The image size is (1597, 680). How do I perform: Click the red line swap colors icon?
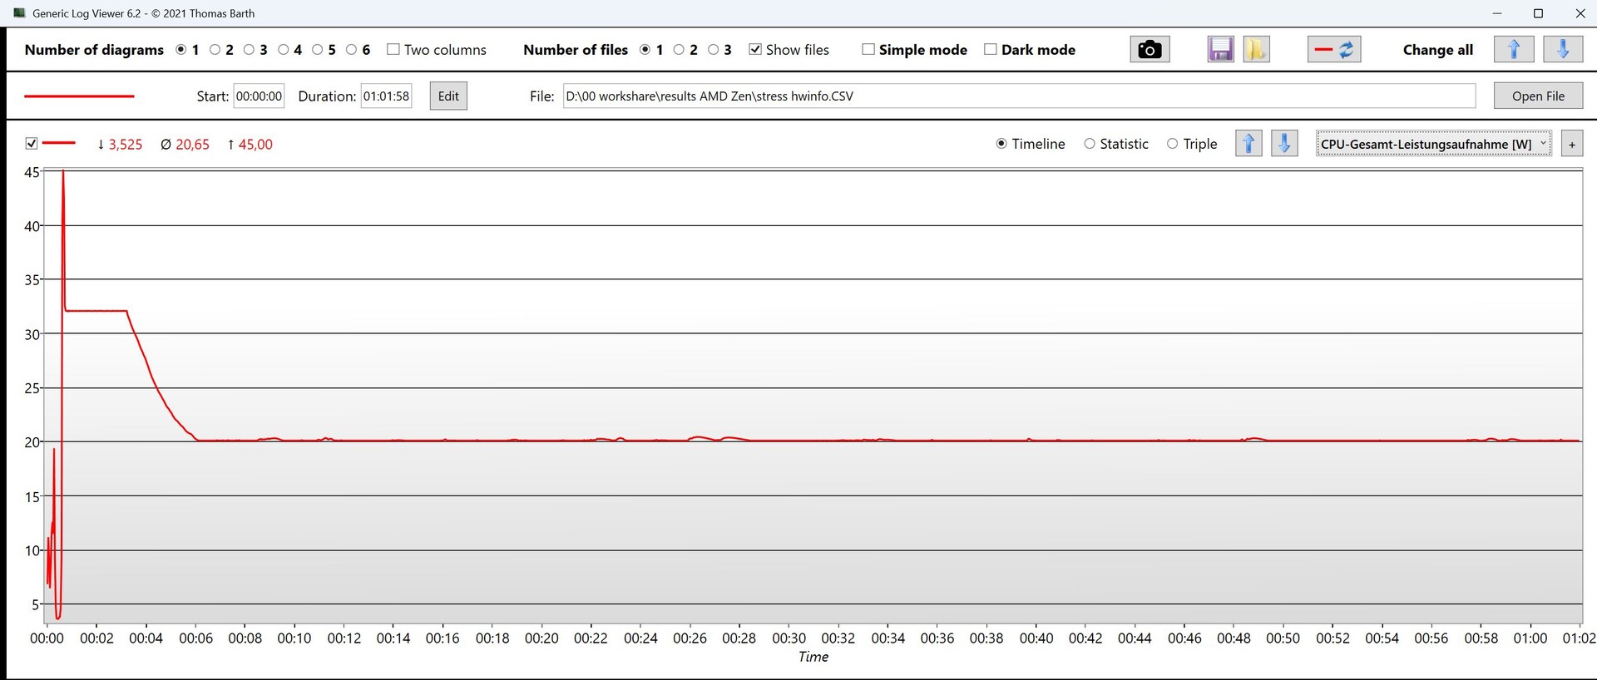coord(1334,50)
